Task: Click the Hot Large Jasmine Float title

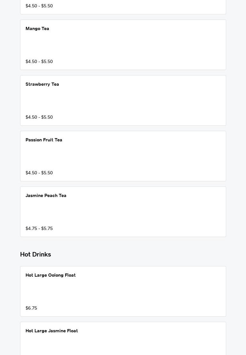Action: pos(52,331)
